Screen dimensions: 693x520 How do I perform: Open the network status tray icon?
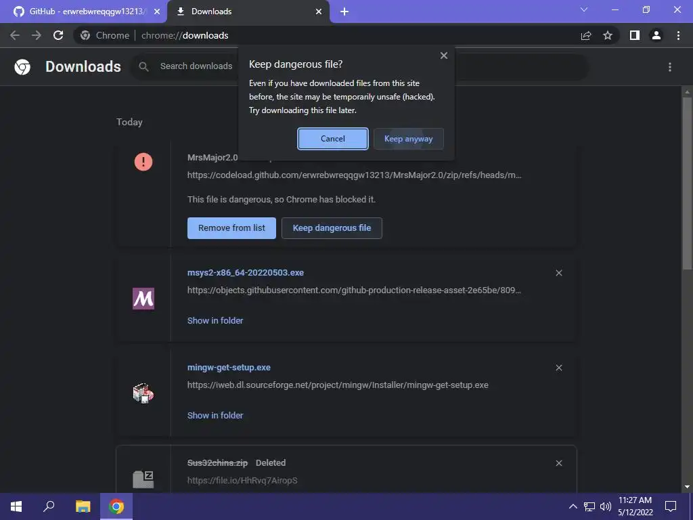point(589,506)
